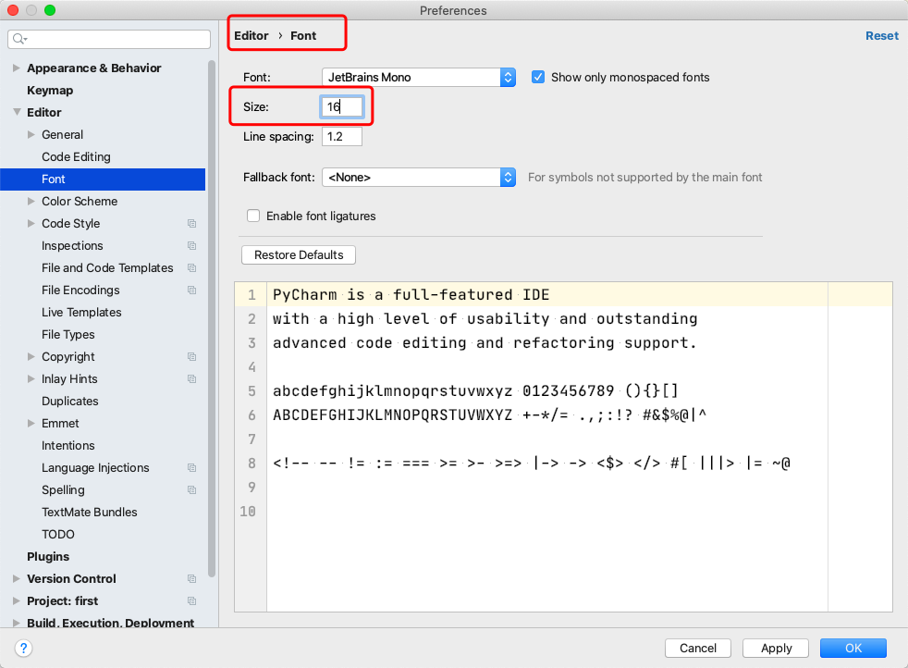908x668 pixels.
Task: Uncheck Show only monospaced fonts
Action: click(x=538, y=77)
